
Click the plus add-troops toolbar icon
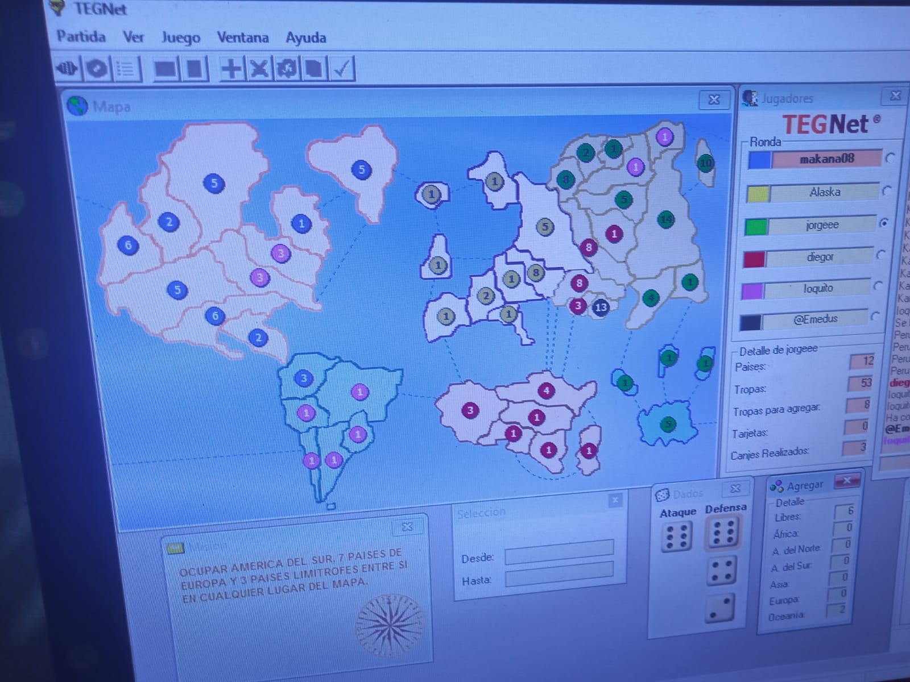click(x=231, y=69)
